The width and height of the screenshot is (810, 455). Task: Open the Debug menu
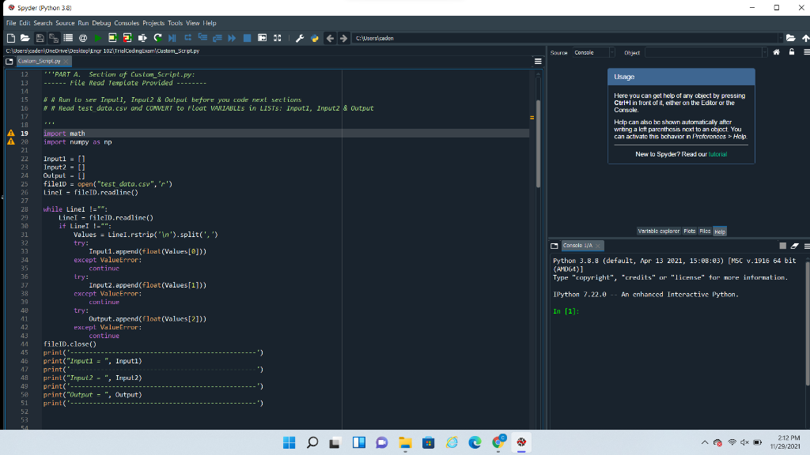pos(101,22)
